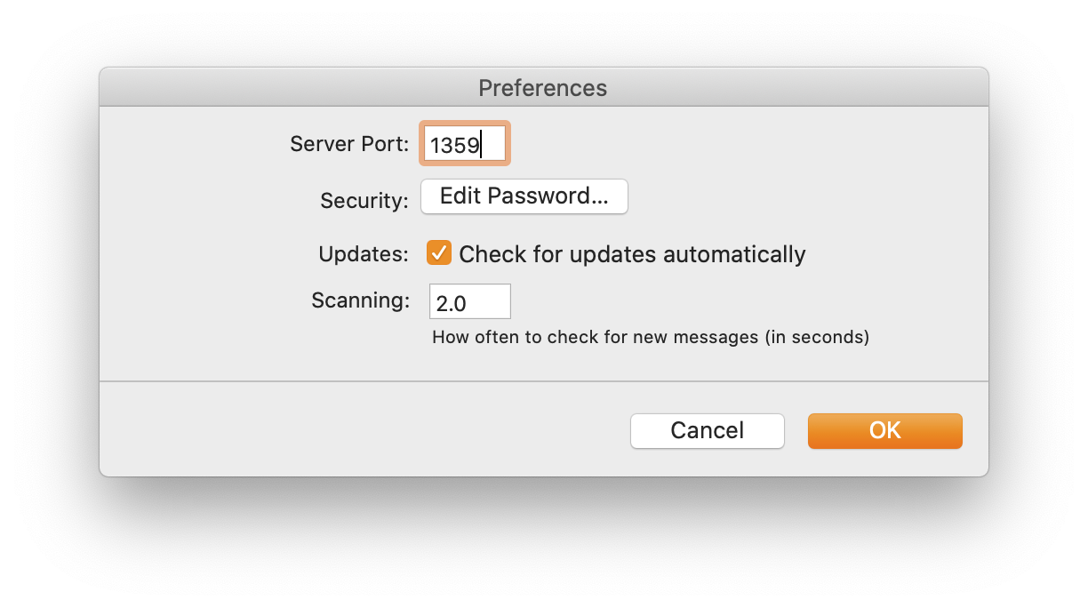
Task: Click the empty area beside Cancel button
Action: click(364, 431)
